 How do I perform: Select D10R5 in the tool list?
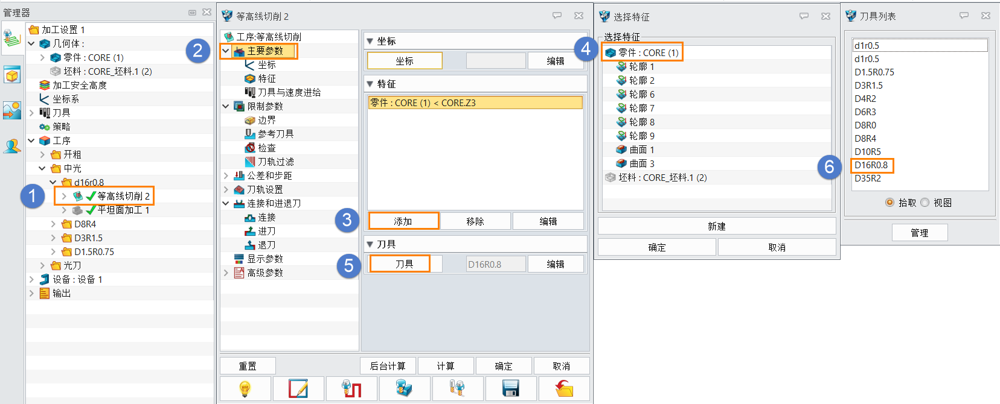868,151
